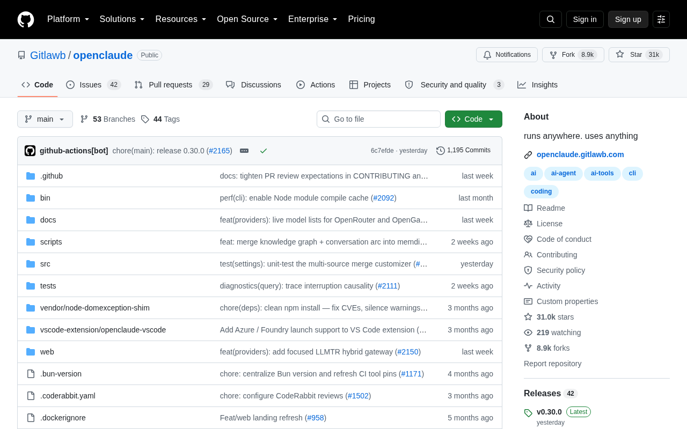Click the src folder icon
Viewport: 687px width, 429px height.
pos(31,264)
